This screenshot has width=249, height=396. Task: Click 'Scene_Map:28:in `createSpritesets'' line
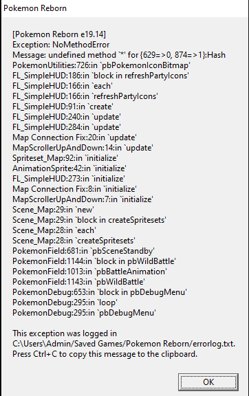[x=74, y=241]
